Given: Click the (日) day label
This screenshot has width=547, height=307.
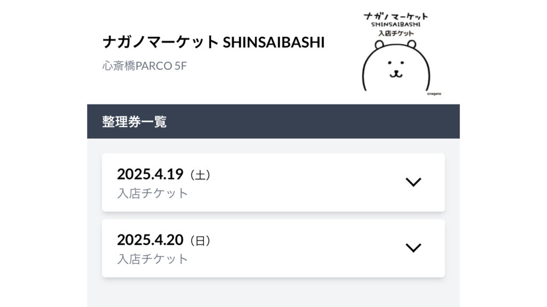Looking at the screenshot, I should 200,240.
